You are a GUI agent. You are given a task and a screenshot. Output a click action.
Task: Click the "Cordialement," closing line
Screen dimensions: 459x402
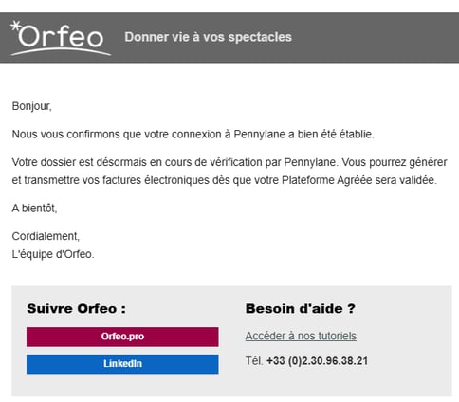click(x=46, y=236)
